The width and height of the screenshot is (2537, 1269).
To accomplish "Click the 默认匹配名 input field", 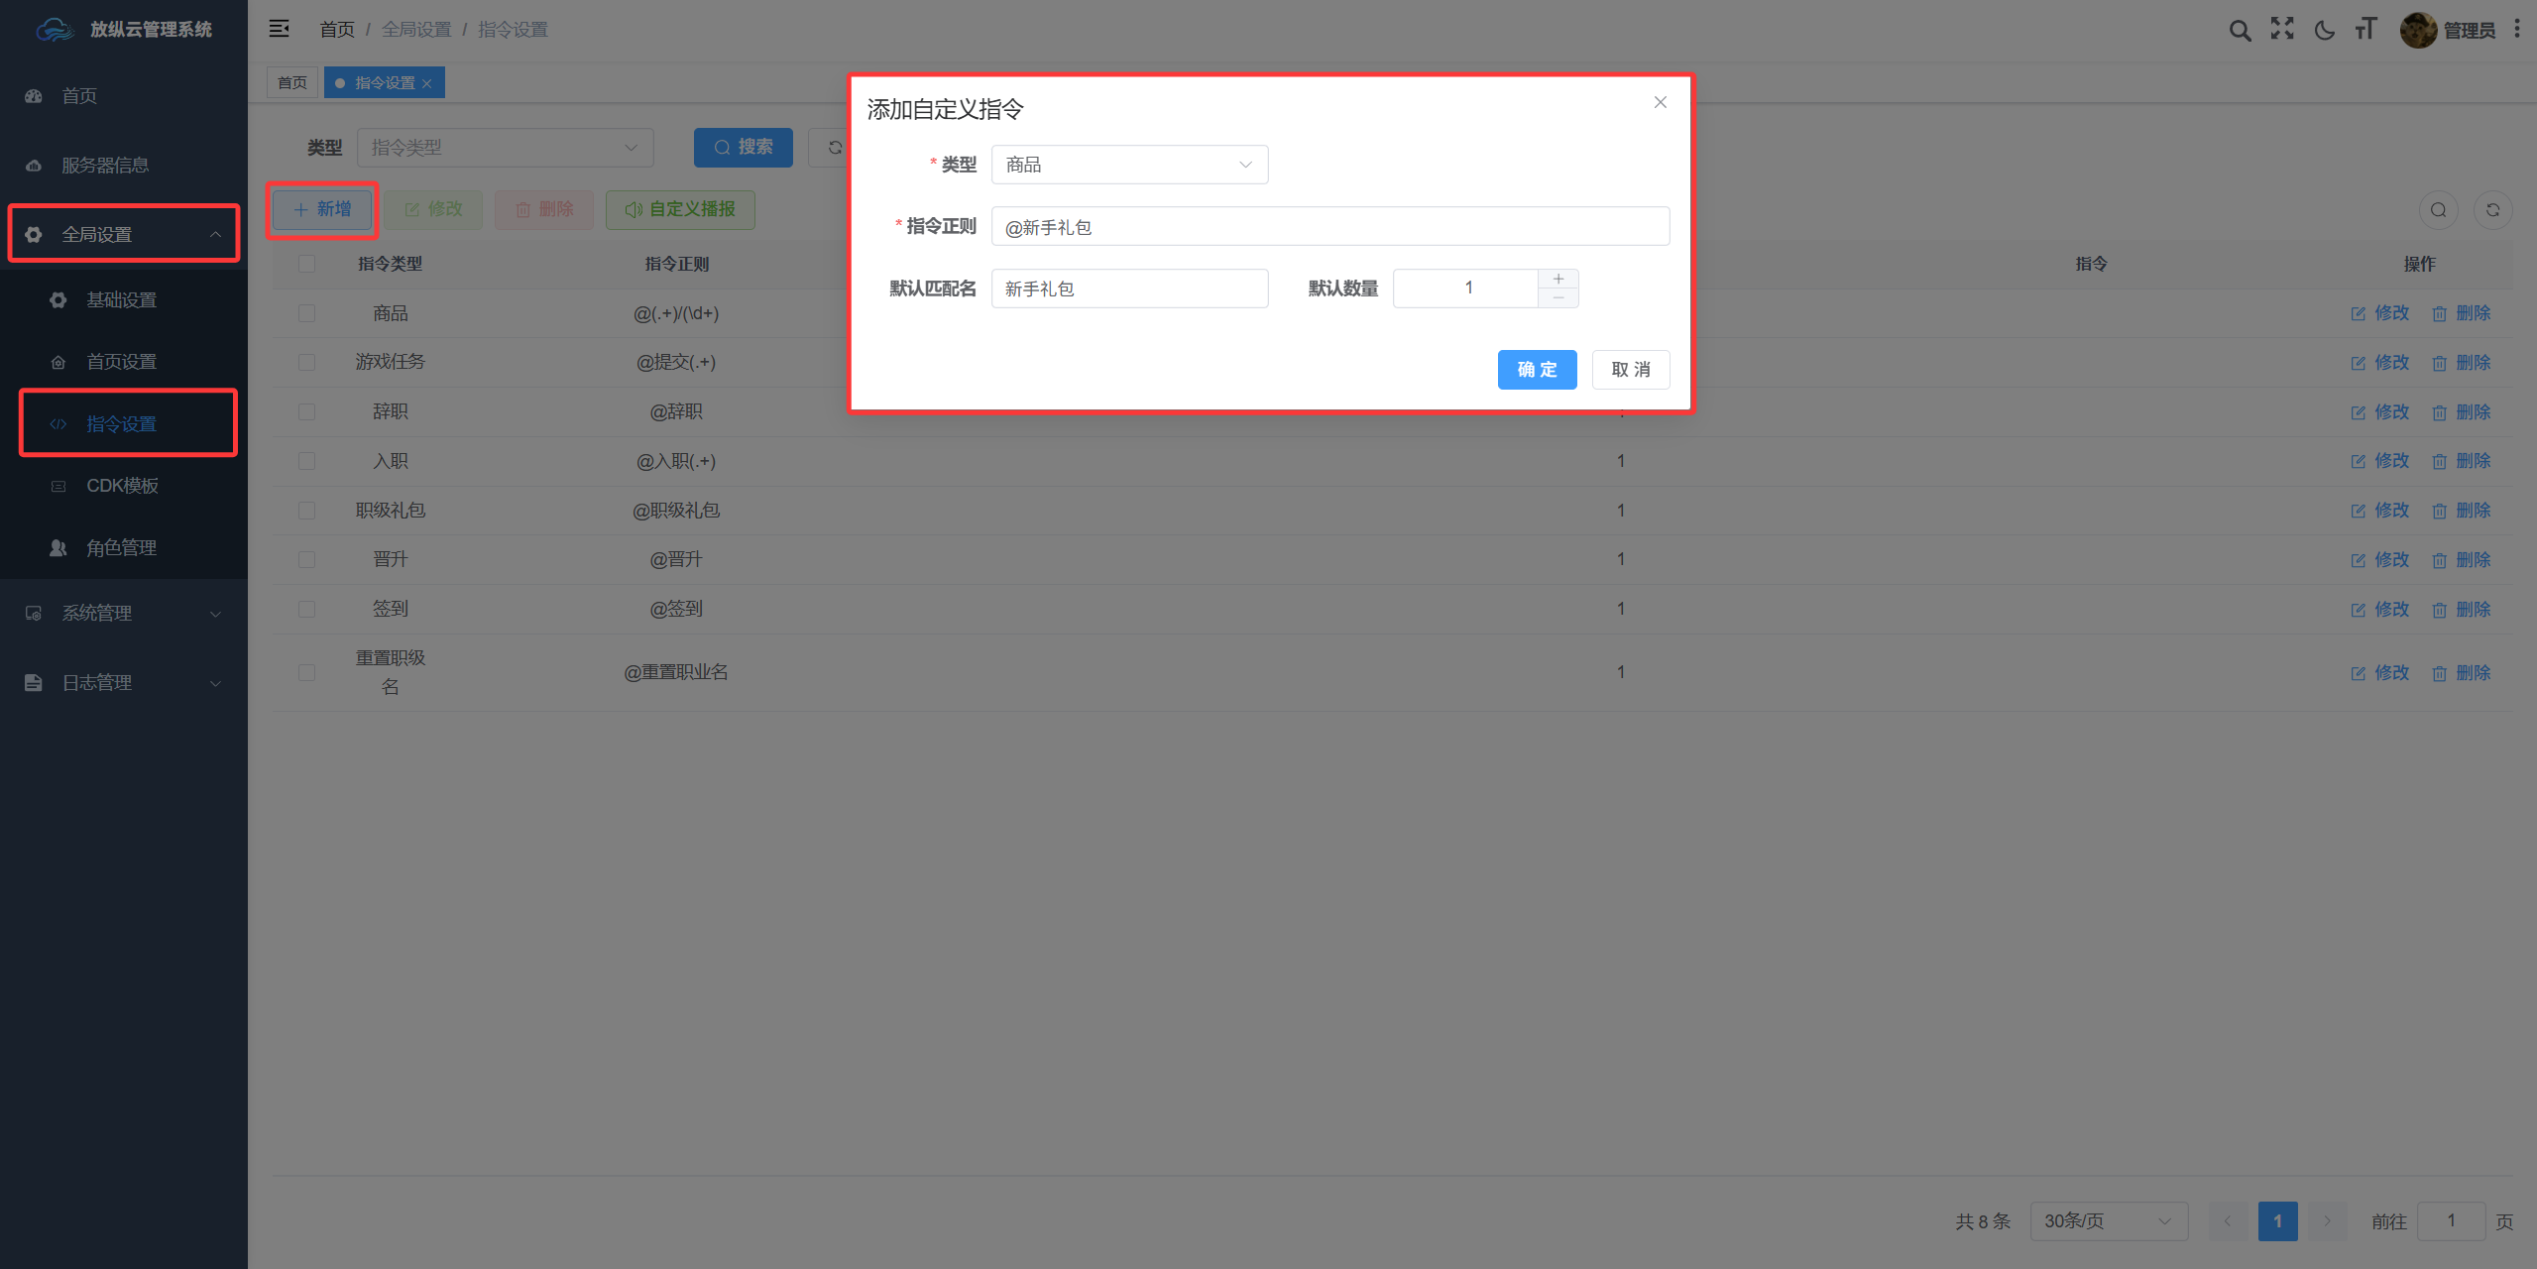I will [1129, 288].
